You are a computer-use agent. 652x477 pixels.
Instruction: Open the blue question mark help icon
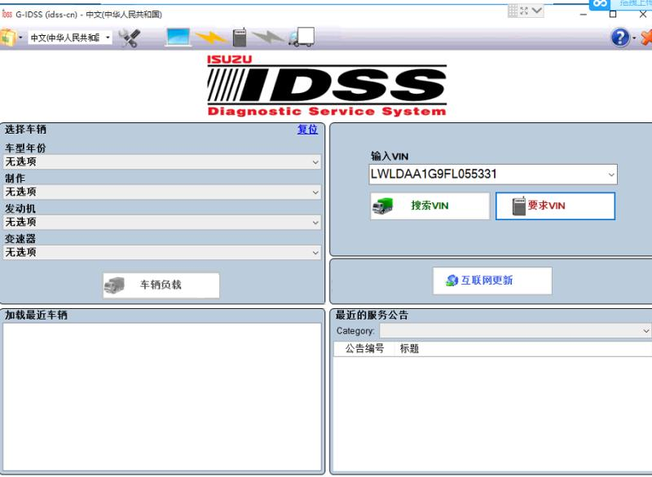[620, 38]
